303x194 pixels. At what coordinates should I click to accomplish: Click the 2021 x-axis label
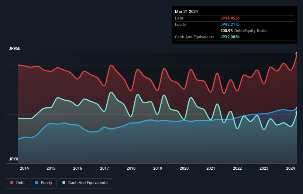(x=211, y=168)
